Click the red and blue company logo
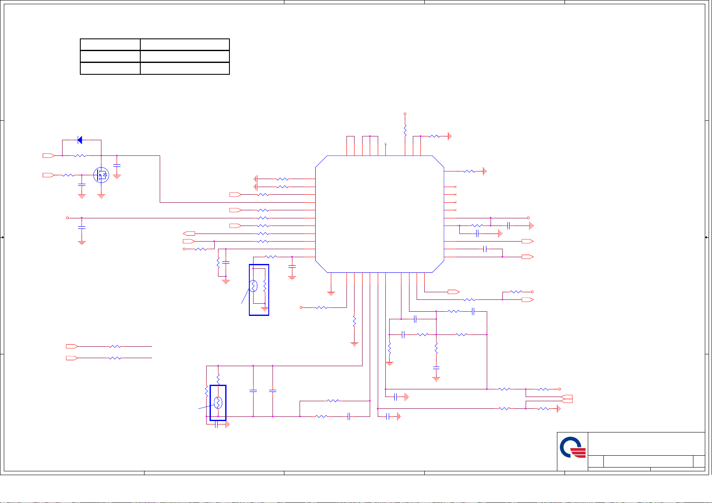 point(573,448)
